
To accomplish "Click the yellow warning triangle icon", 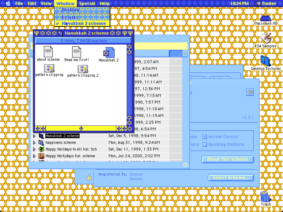I will point(89,177).
